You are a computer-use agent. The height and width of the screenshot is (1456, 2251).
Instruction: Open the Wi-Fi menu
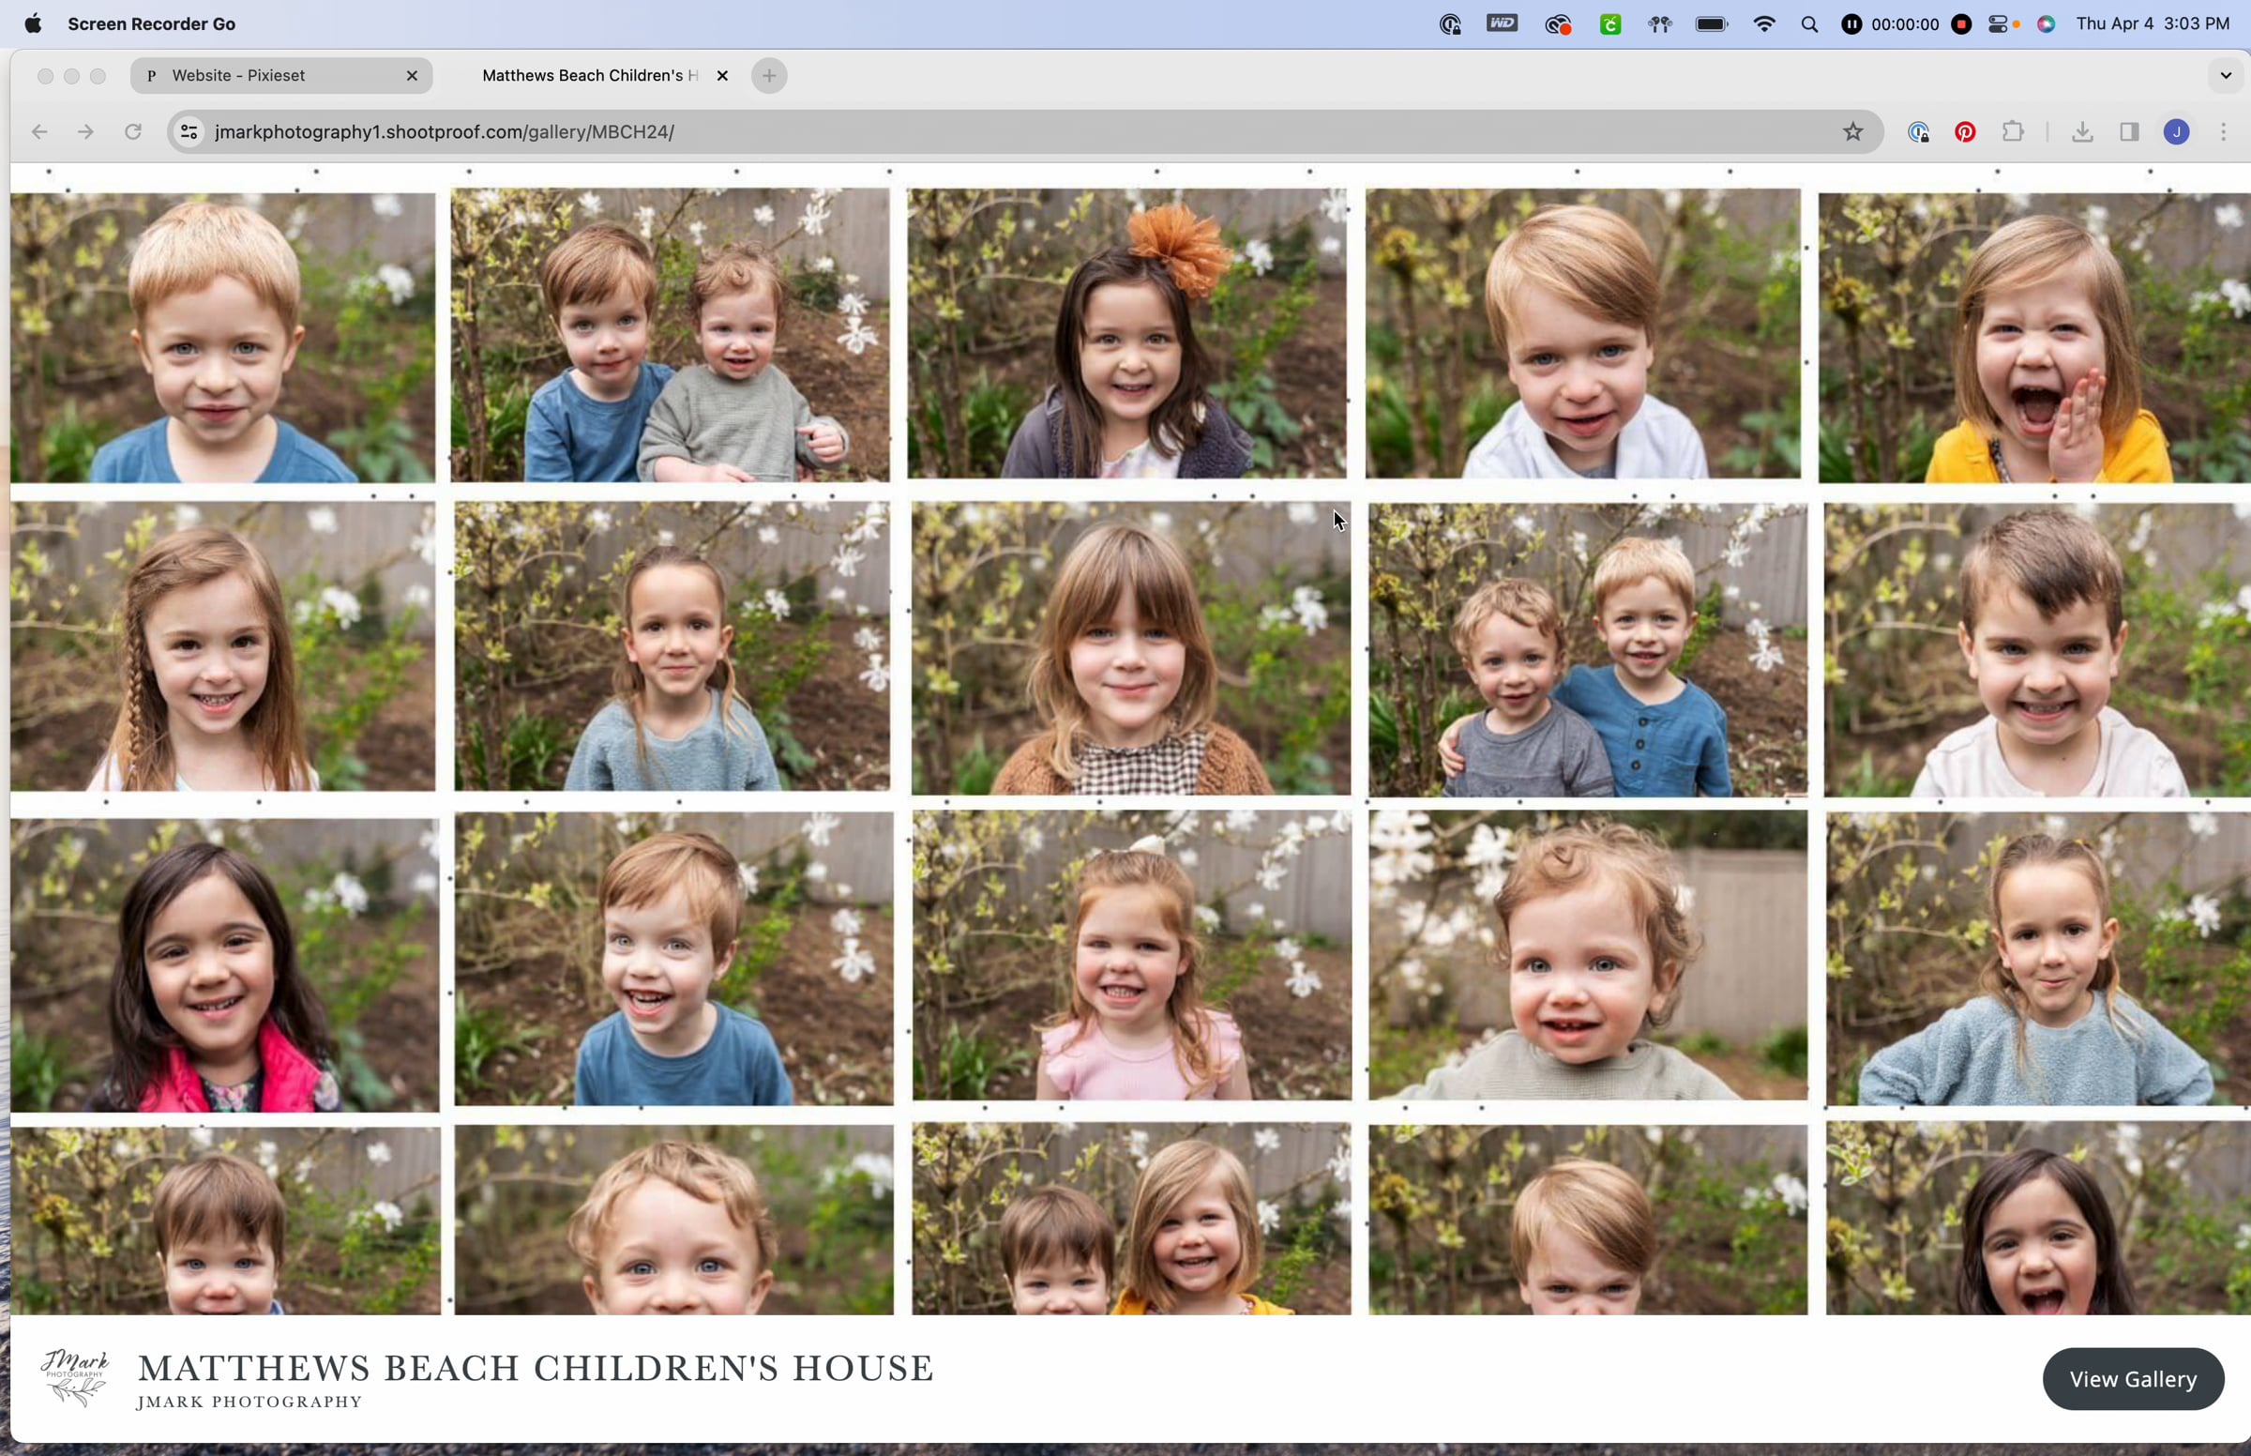coord(1763,24)
